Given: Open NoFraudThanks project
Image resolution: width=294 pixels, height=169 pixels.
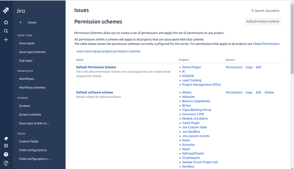Looking at the screenshot, I should (193, 153).
